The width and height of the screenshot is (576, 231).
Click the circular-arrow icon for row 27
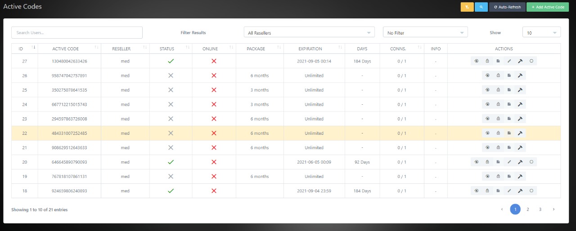click(477, 61)
